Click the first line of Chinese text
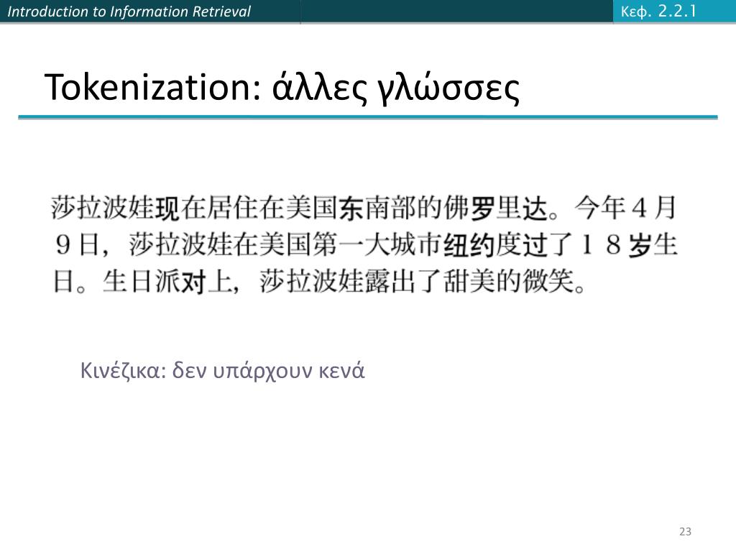This screenshot has height=552, width=736. (364, 208)
